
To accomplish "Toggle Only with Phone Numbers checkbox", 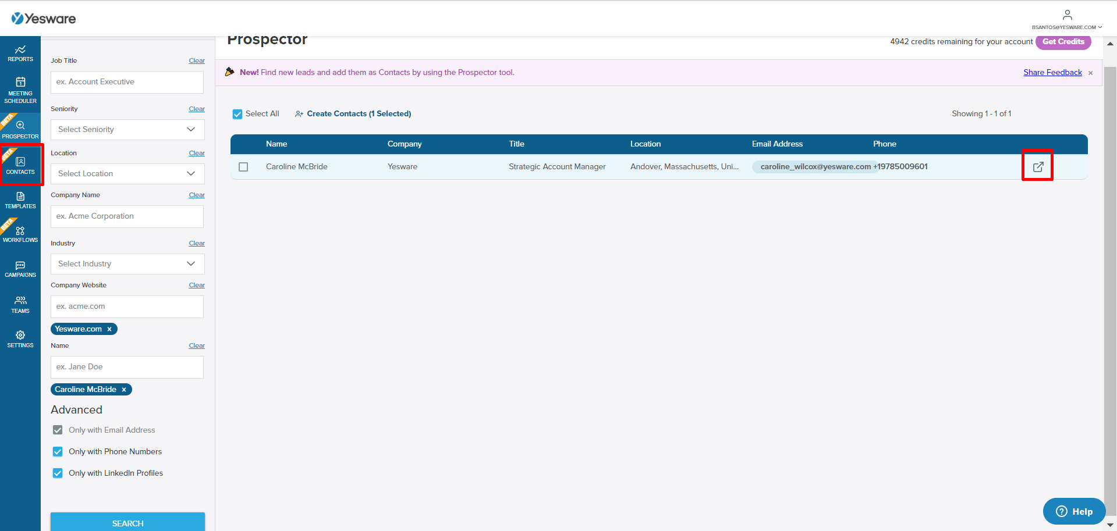I will (x=58, y=451).
